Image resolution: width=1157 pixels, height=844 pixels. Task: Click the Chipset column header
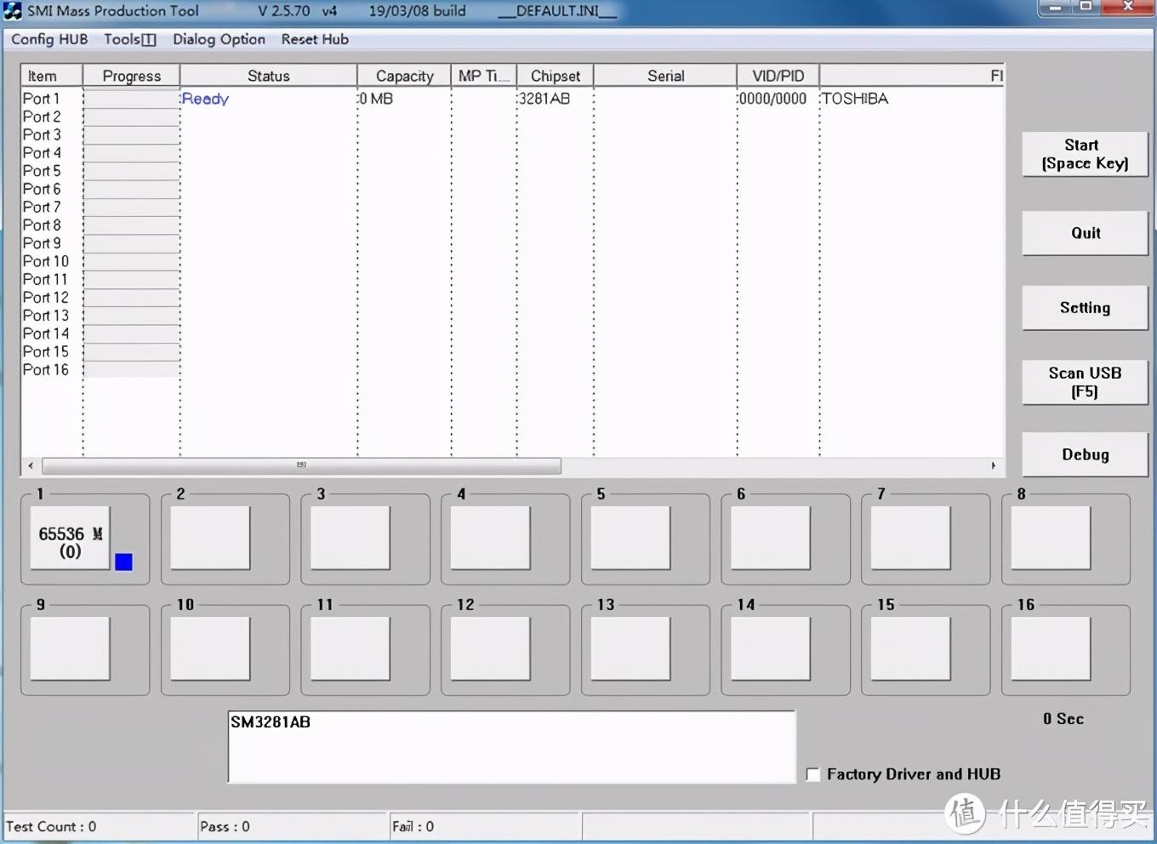point(555,76)
